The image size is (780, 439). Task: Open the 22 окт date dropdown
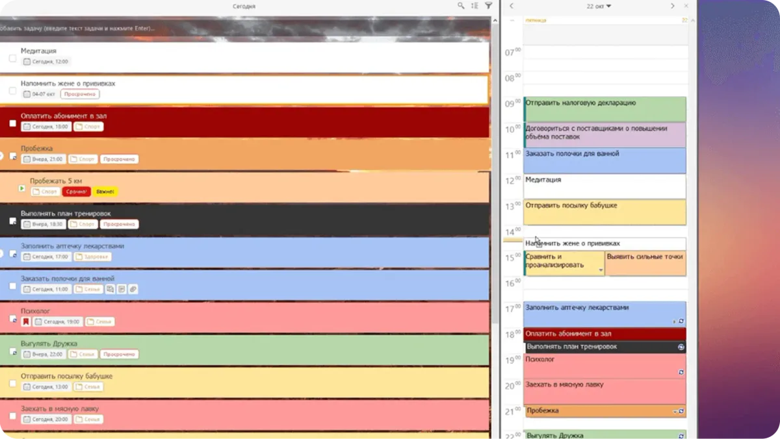(x=599, y=6)
